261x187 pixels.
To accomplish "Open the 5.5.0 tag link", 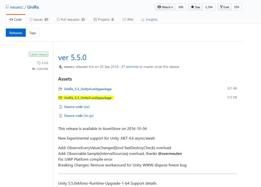I will [x=45, y=63].
